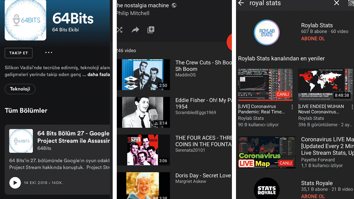Click the public globe icon beside playlist title

pyautogui.click(x=174, y=5)
